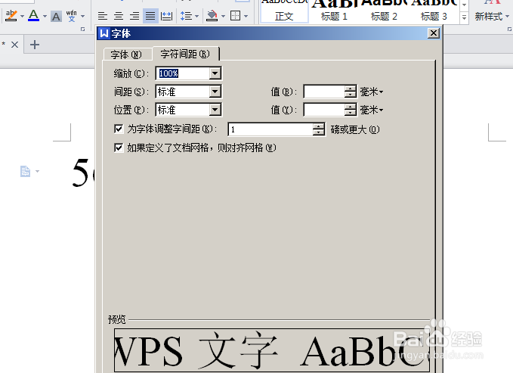Open highlight color dropdown arrow
The width and height of the screenshot is (513, 373).
(x=22, y=16)
